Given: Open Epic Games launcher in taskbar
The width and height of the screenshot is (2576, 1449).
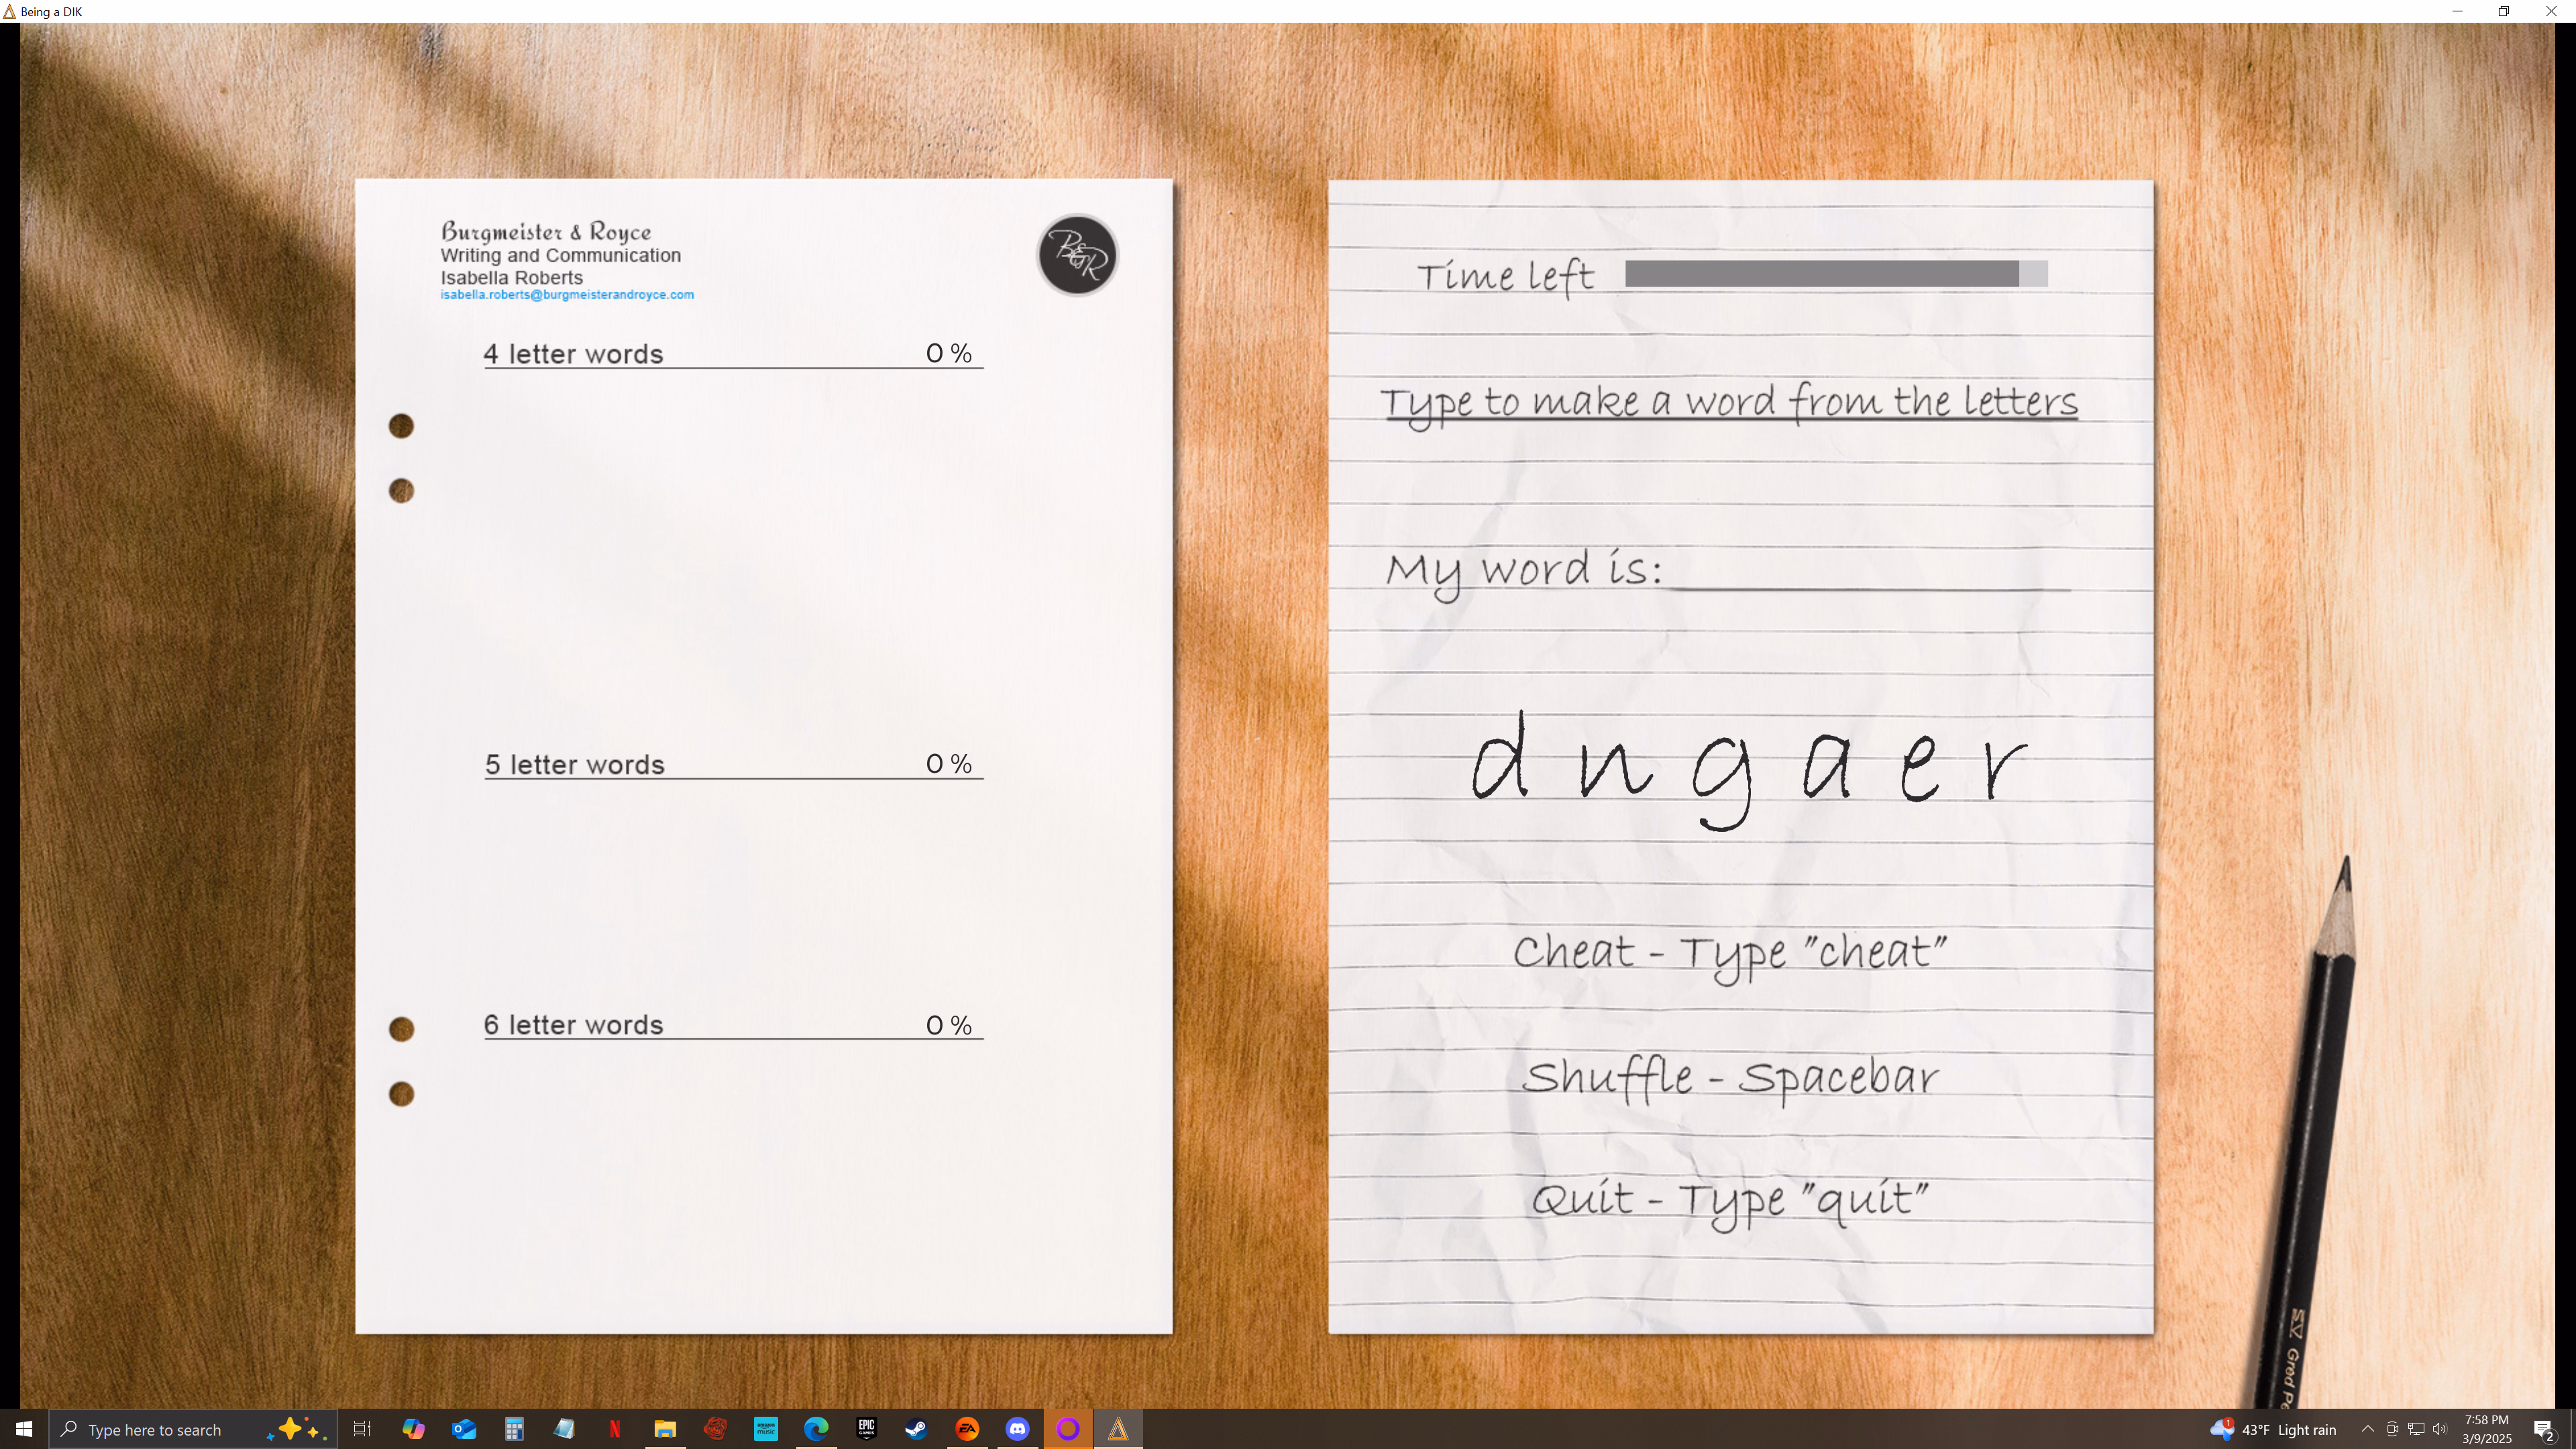Looking at the screenshot, I should 866,1429.
